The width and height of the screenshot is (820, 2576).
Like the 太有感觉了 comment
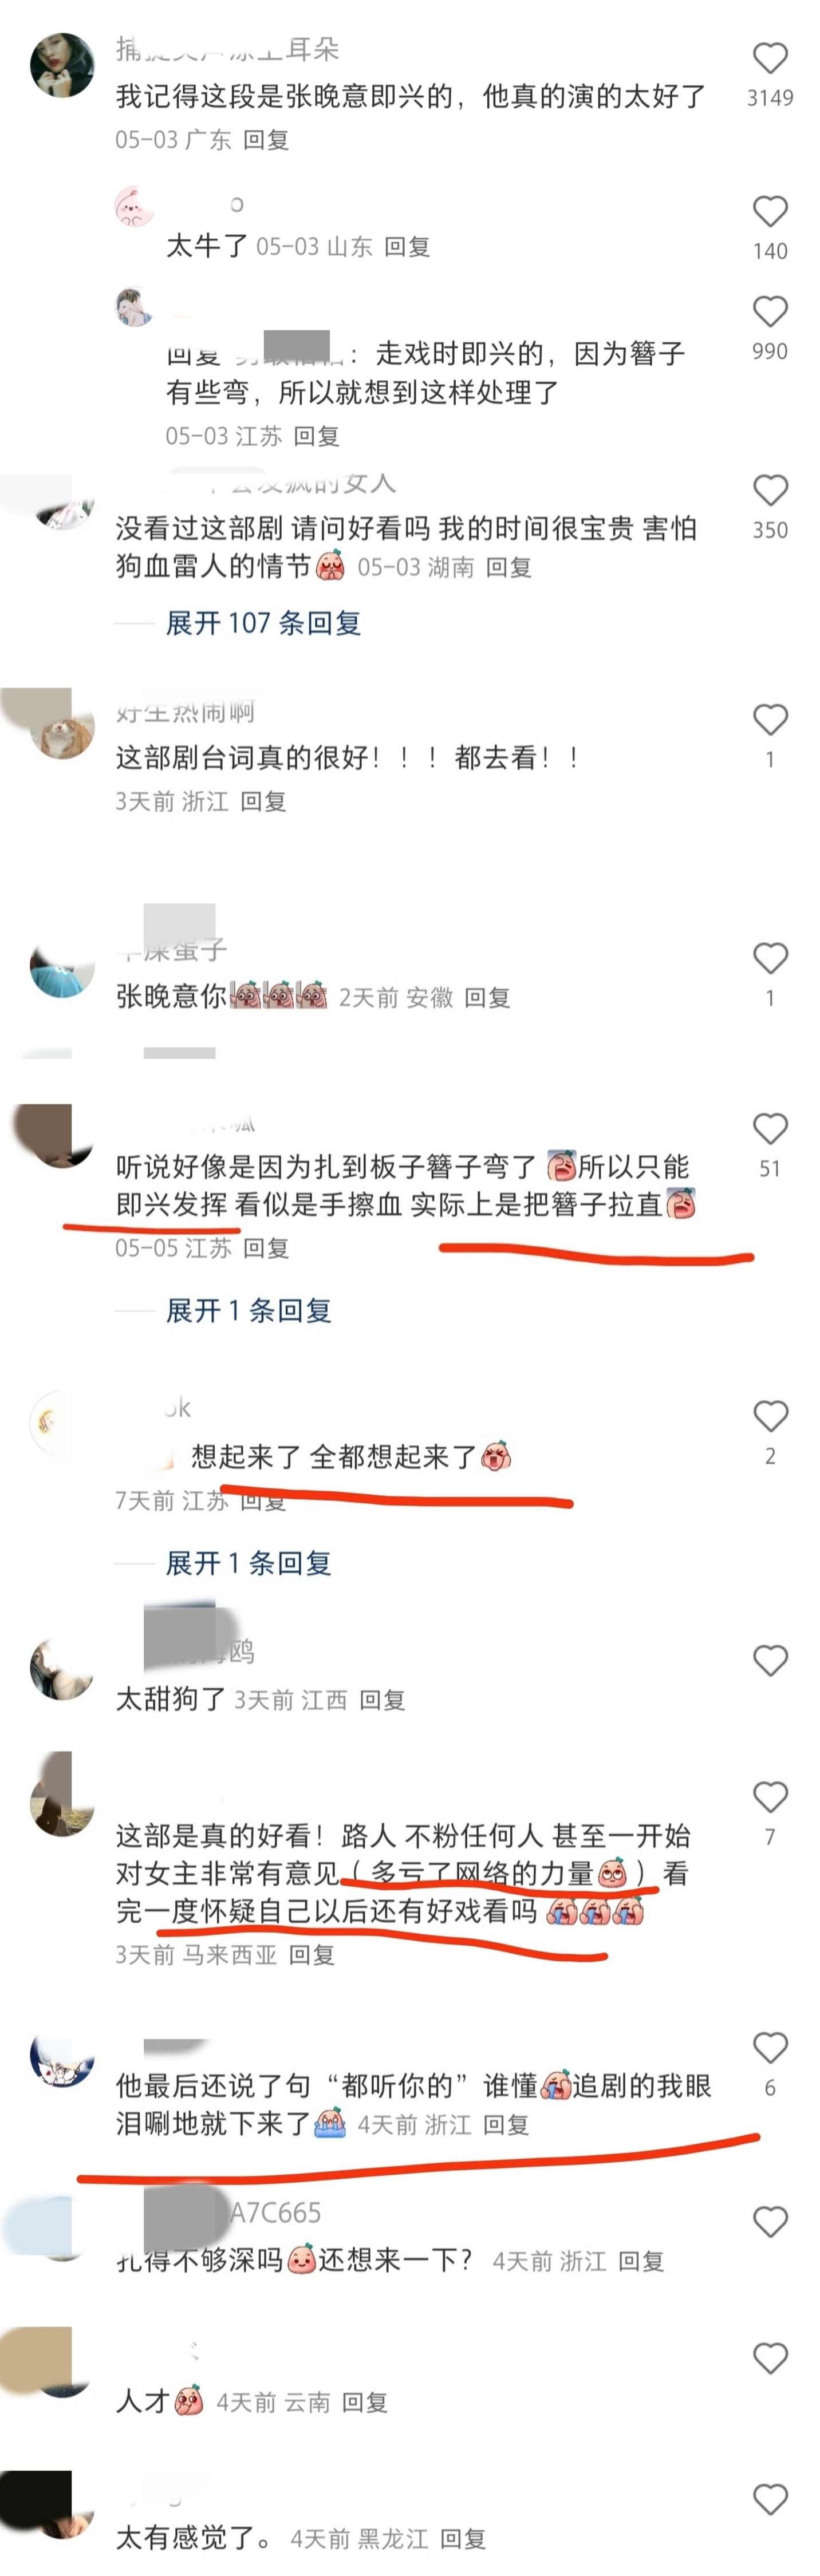click(x=769, y=2499)
